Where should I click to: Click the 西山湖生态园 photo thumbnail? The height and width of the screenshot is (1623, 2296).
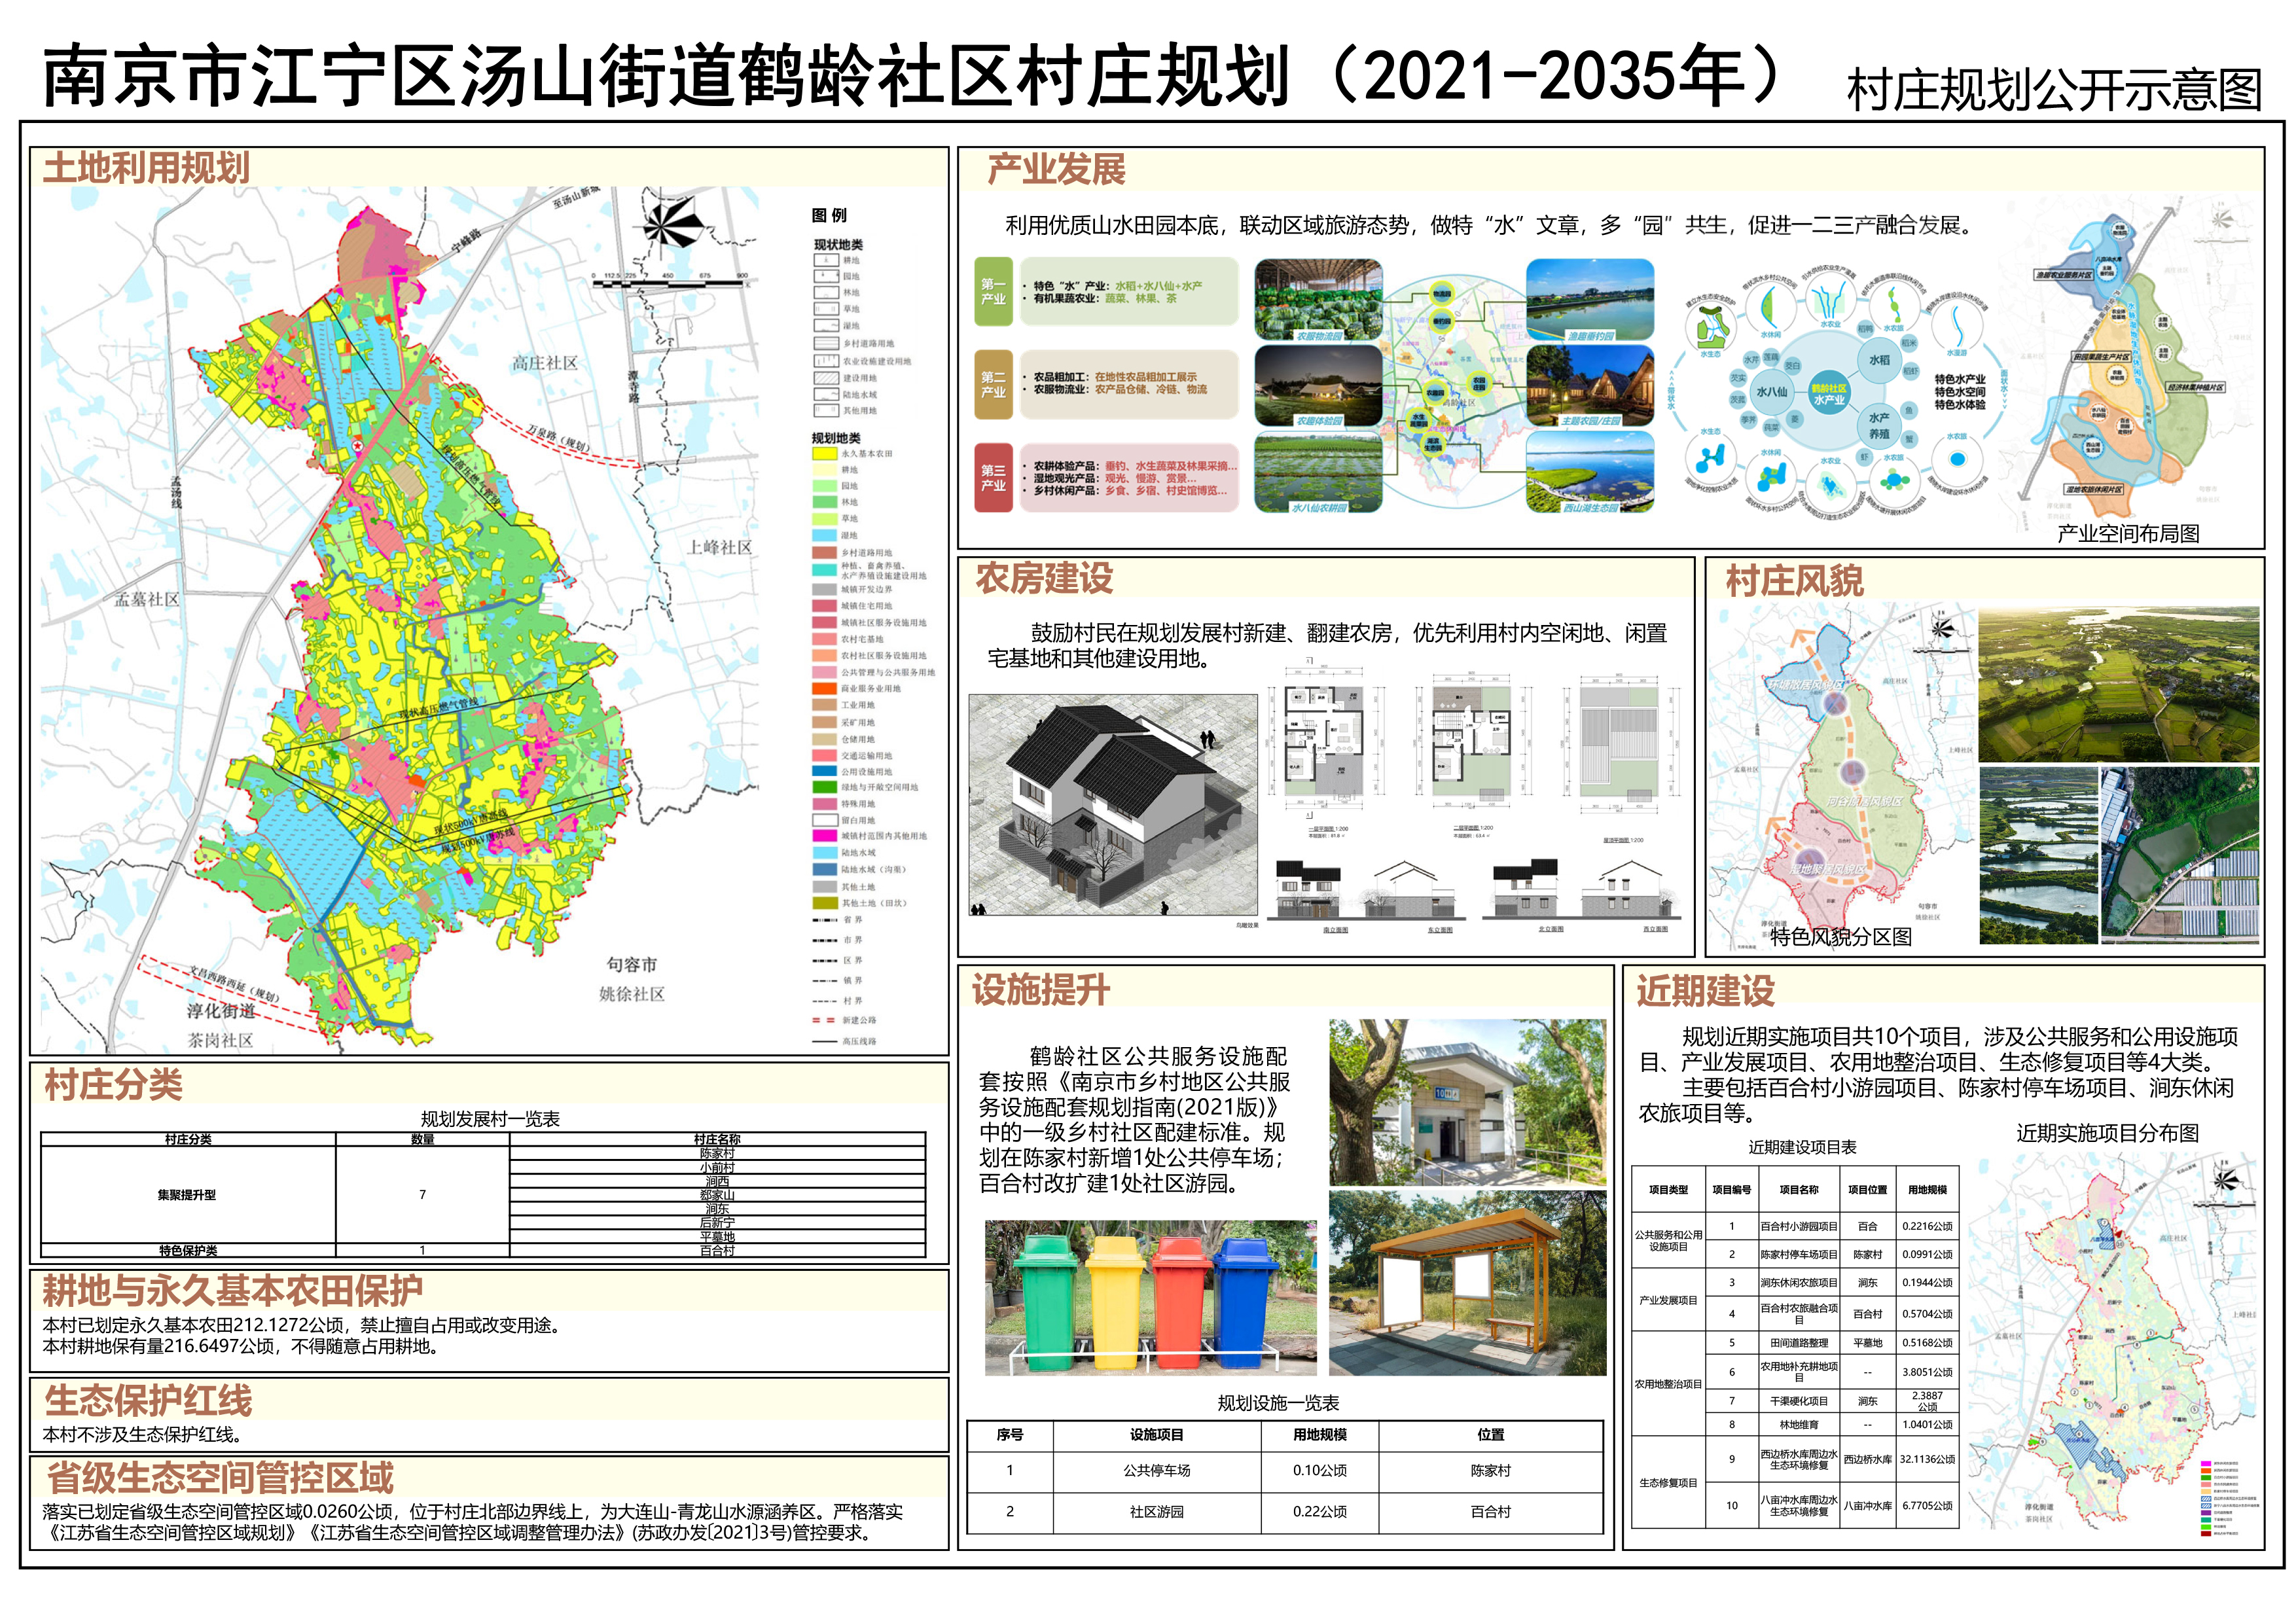click(x=1590, y=472)
